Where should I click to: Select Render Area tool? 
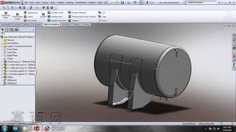(55, 17)
